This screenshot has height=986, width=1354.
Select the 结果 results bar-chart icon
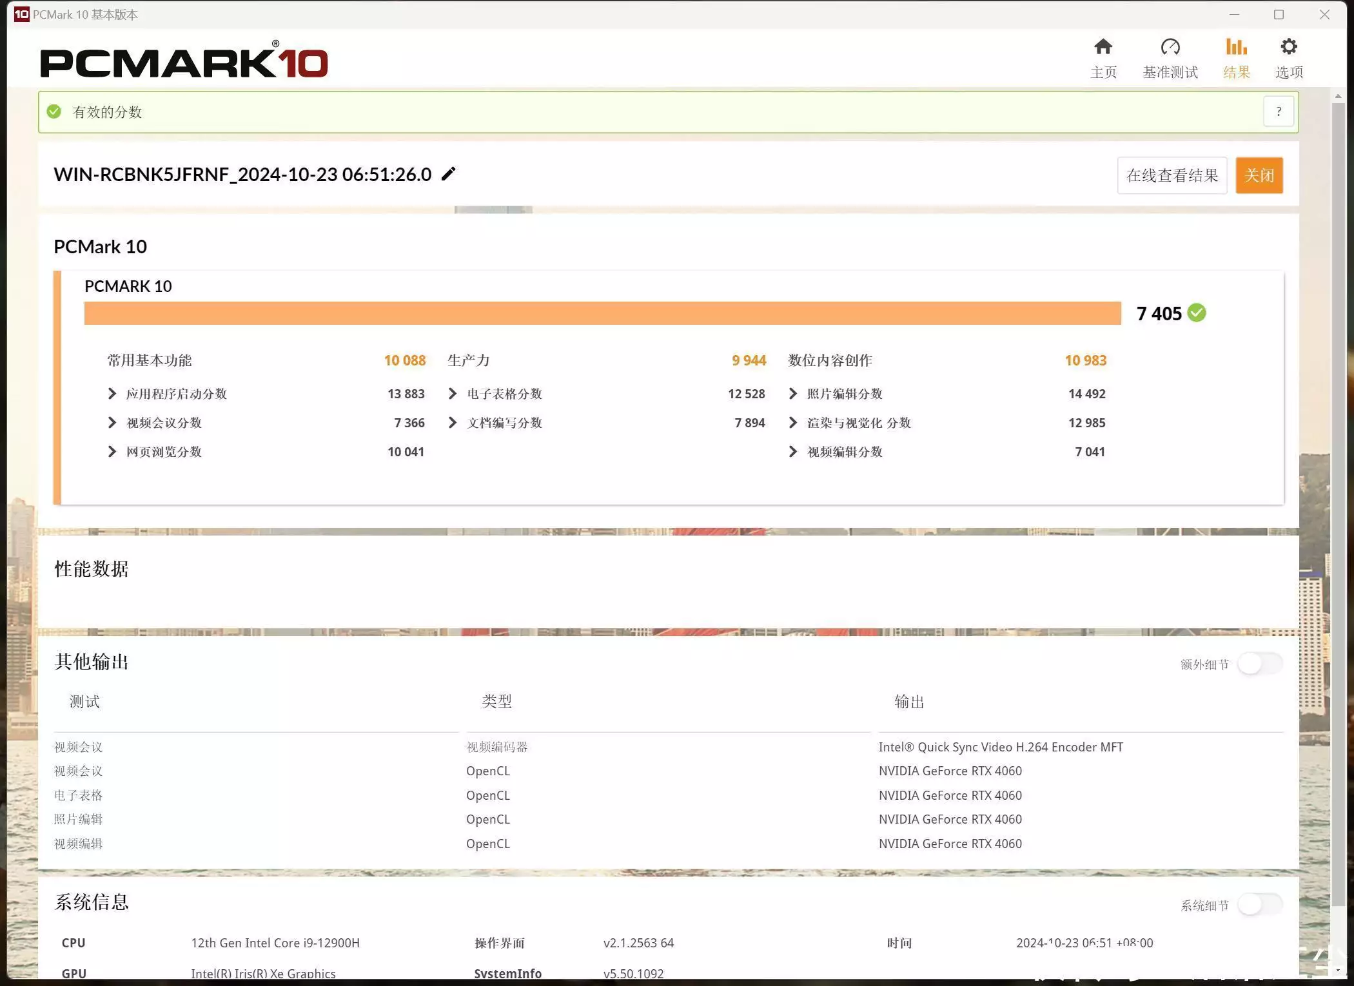pyautogui.click(x=1236, y=47)
